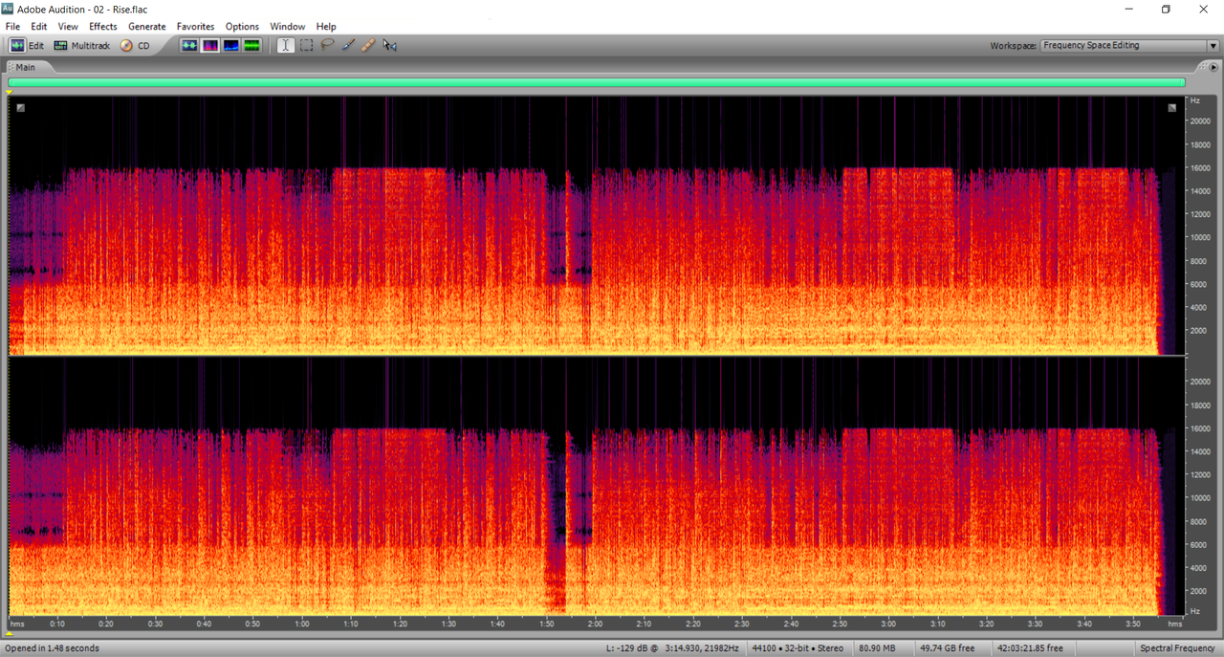The image size is (1224, 657).
Task: Click 'Opened in 1.48 seconds' status text
Action: point(52,648)
